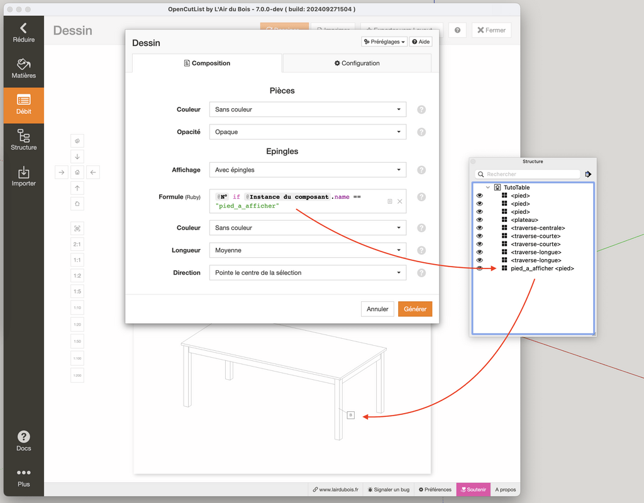The height and width of the screenshot is (503, 644).
Task: Switch to the Configuration tab
Action: pyautogui.click(x=357, y=64)
